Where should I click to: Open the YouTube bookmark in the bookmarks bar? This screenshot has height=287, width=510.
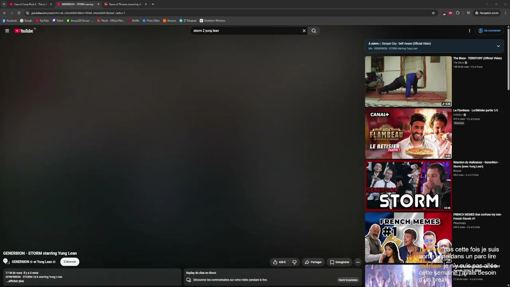42,21
